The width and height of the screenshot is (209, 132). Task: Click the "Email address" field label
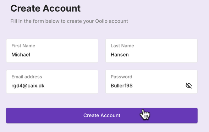point(27,77)
